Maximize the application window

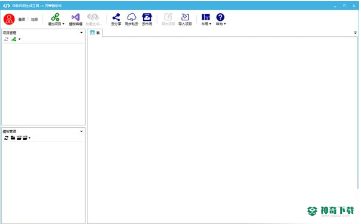click(344, 6)
